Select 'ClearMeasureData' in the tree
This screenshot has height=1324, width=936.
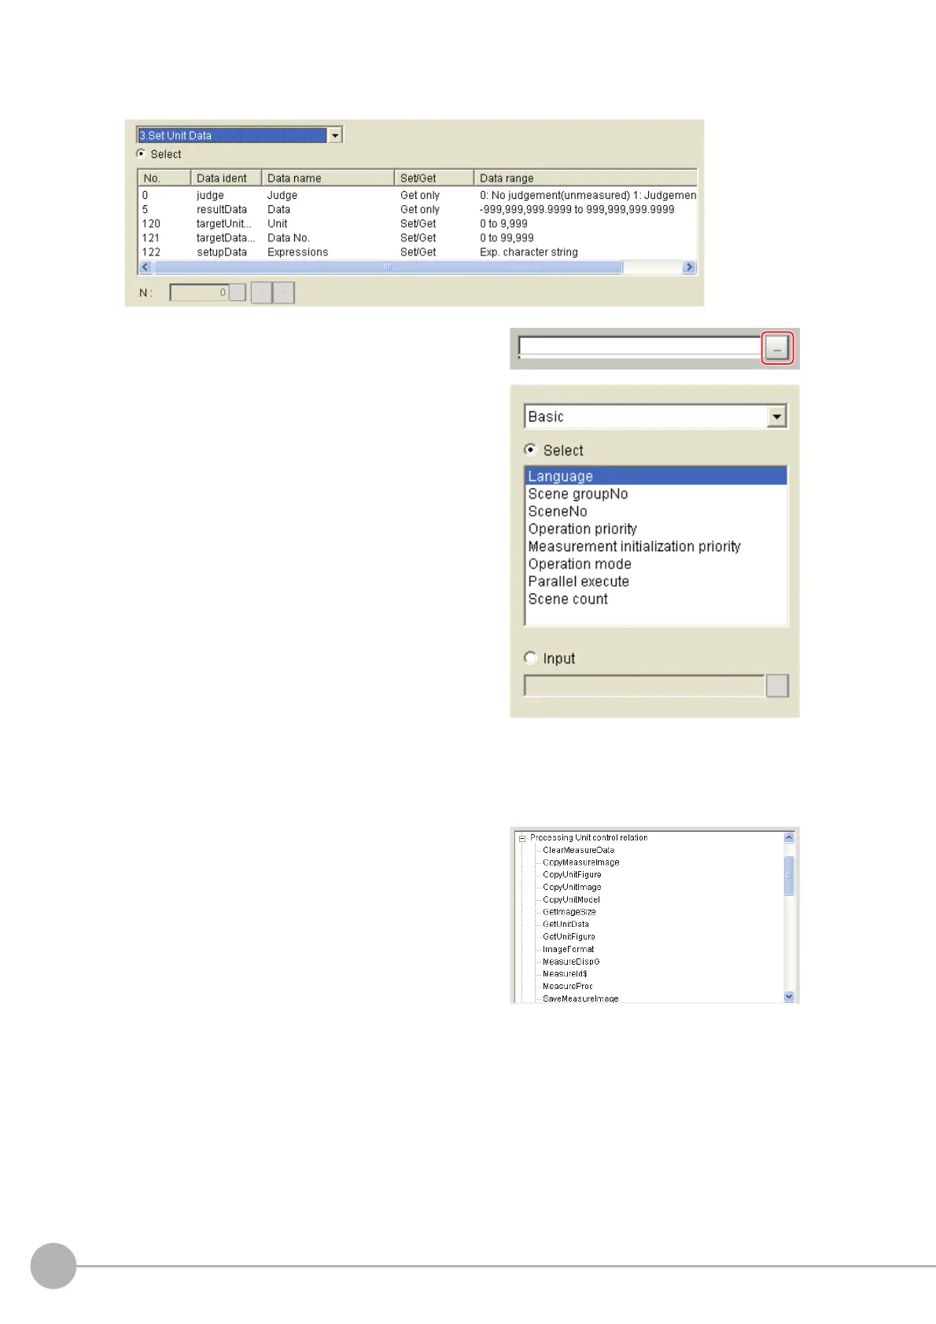578,850
